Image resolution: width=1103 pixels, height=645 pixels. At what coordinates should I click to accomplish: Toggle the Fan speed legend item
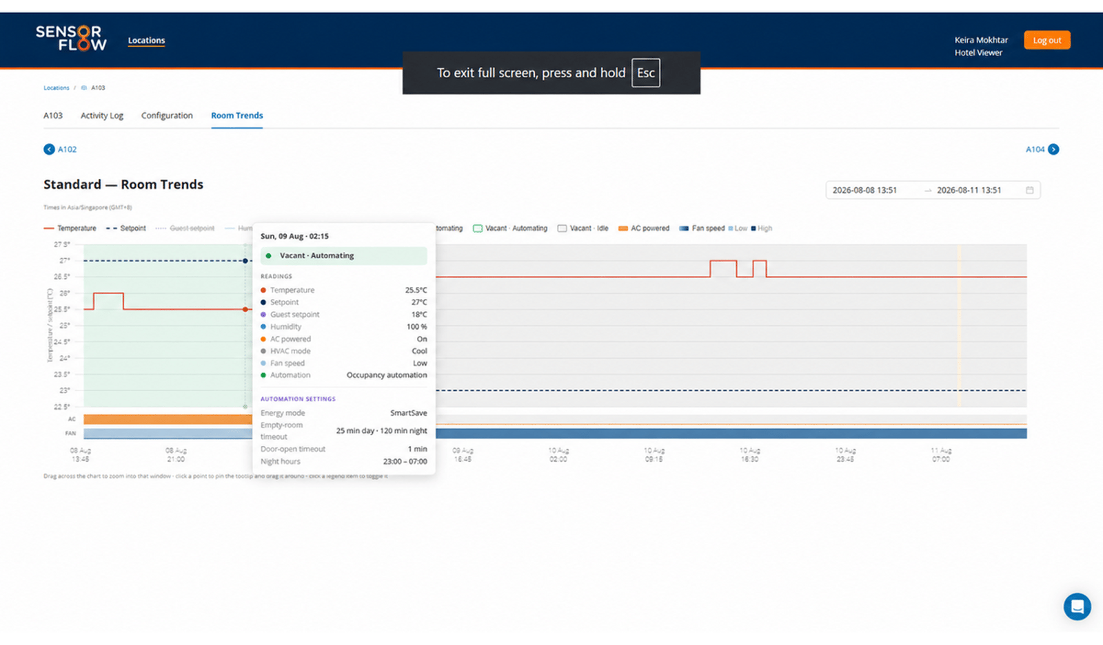tap(702, 229)
